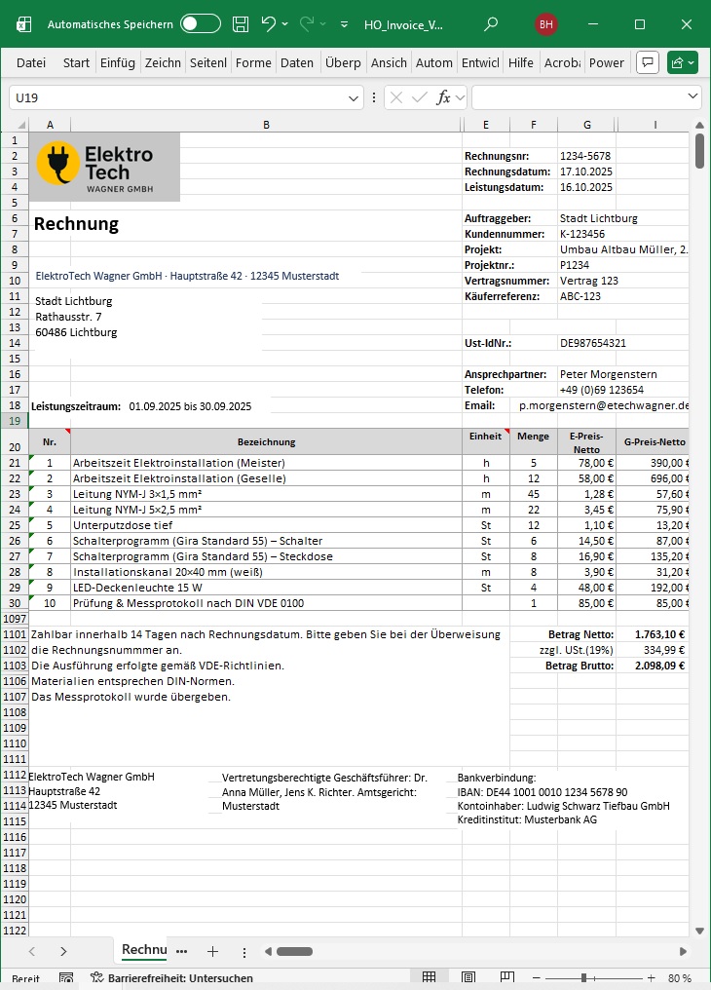Viewport: 711px width, 990px height.
Task: Click the Save icon in title bar
Action: [240, 24]
